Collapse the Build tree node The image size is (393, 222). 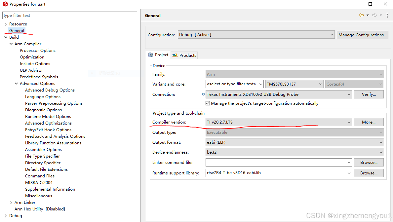pyautogui.click(x=6, y=37)
